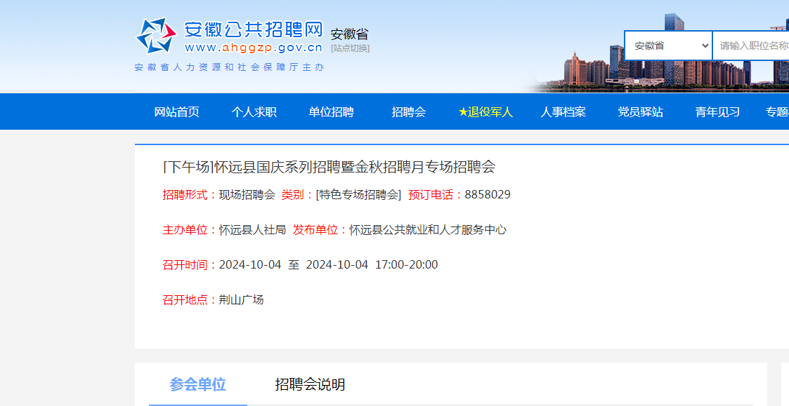Screen dimensions: 789x406
Task: Switch to the 参会单位 tab
Action: point(197,384)
